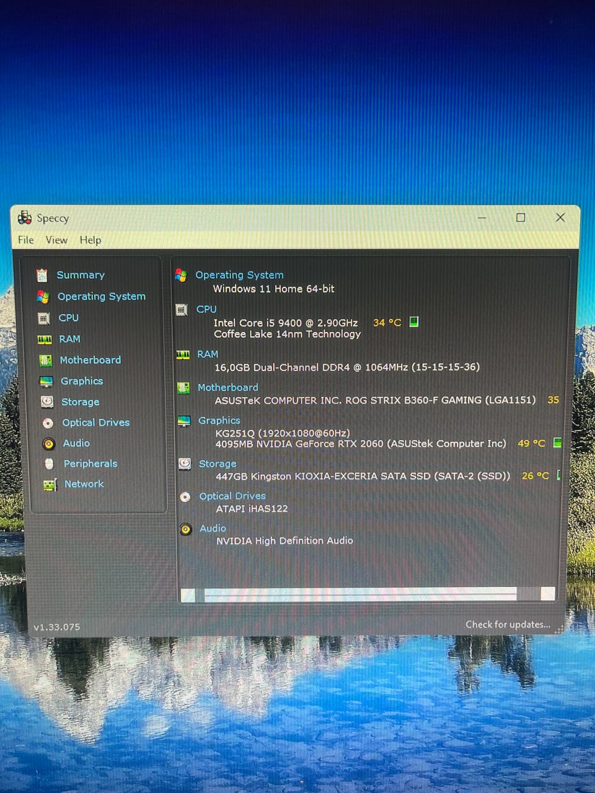Click the CPU heading link in summary
Viewport: 595px width, 793px height.
[x=206, y=309]
